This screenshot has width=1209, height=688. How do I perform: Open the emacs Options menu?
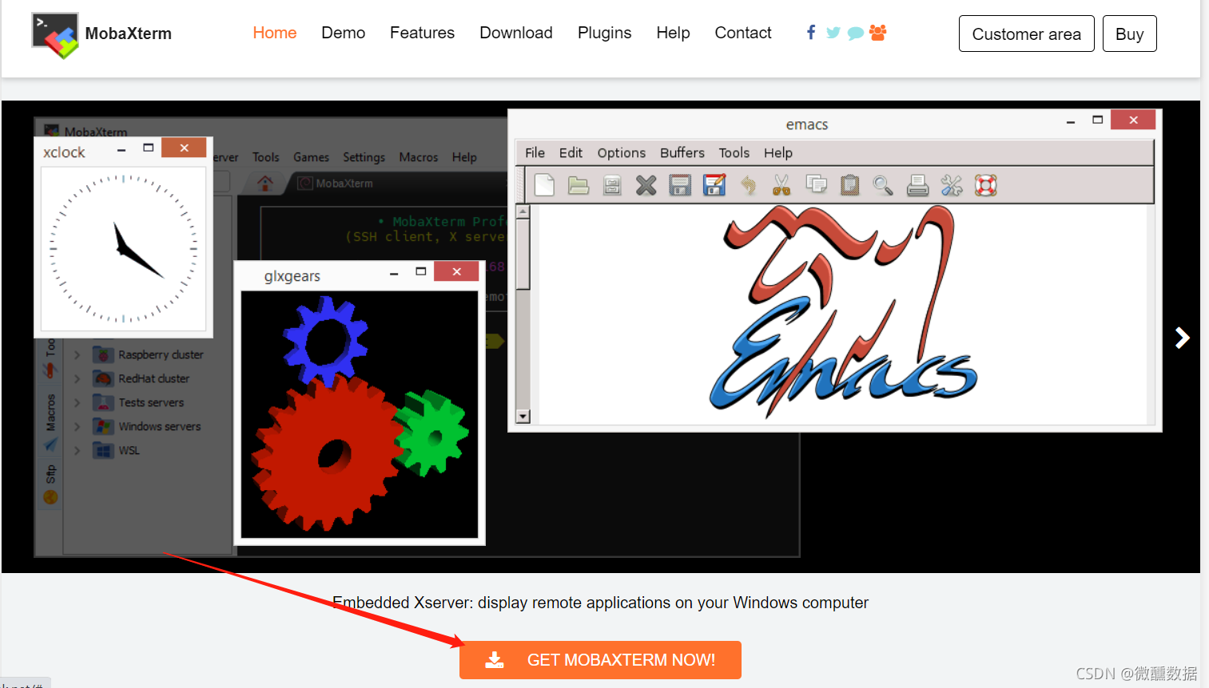pos(622,152)
